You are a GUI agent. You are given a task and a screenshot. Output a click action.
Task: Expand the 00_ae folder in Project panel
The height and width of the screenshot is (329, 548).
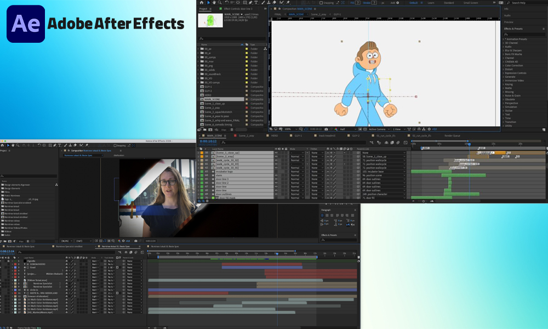pos(198,49)
